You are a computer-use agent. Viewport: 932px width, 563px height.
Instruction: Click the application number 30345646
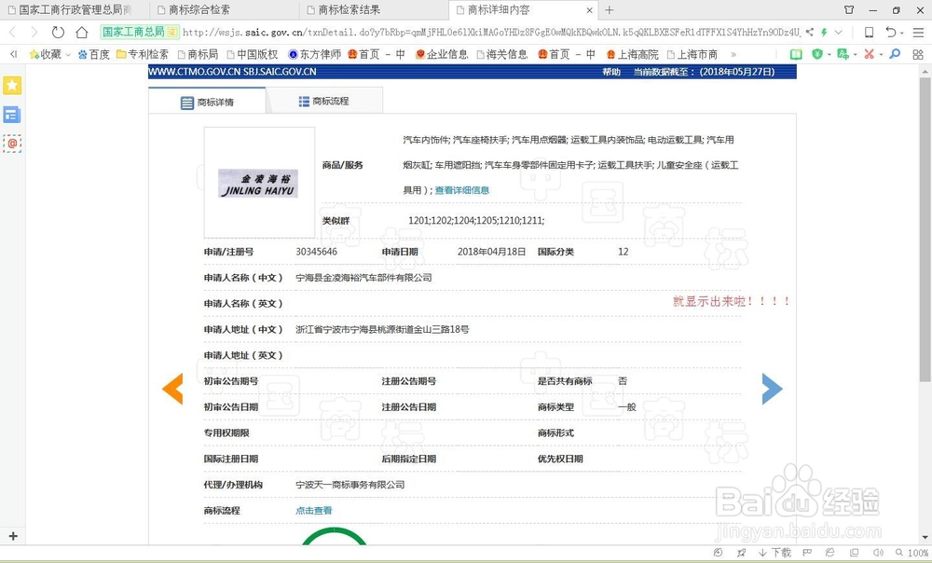pyautogui.click(x=316, y=252)
